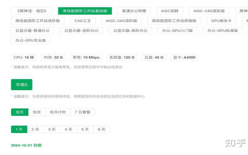The image size is (248, 155).
Task: Choose 办公-GPU标准版 package
Action: [x=223, y=30]
